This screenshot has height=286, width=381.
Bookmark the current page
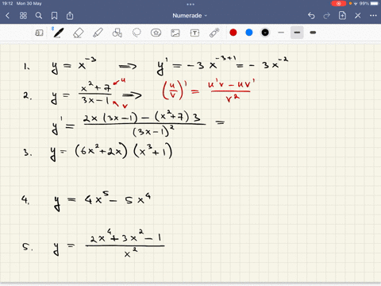tap(54, 16)
